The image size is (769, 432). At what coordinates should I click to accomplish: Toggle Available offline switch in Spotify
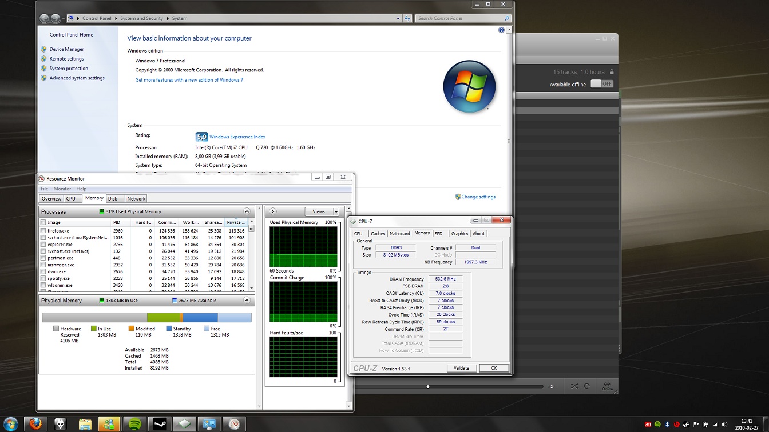click(x=602, y=84)
